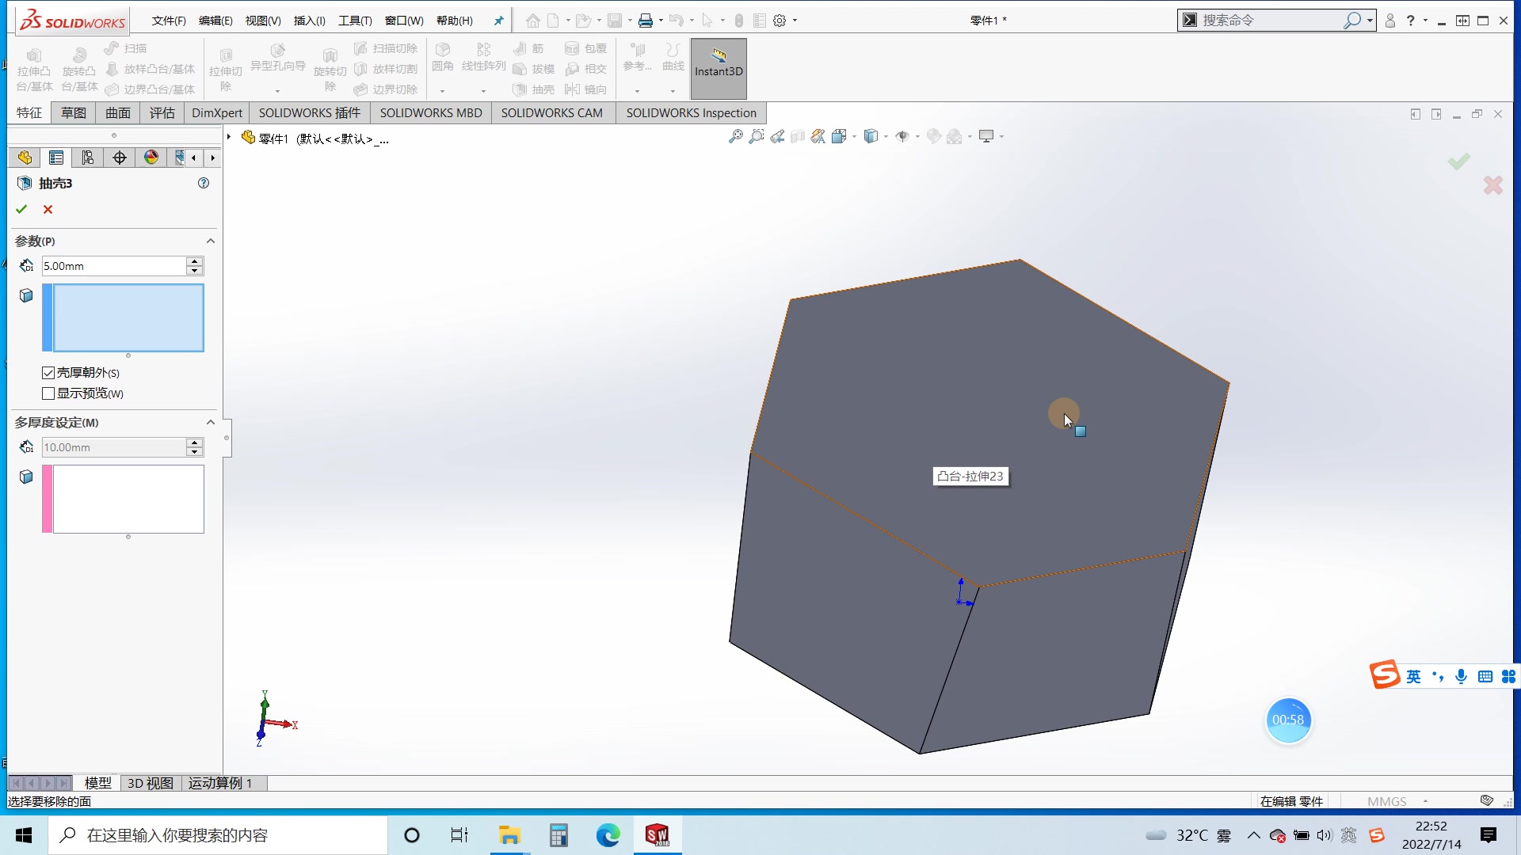Viewport: 1521px width, 855px height.
Task: Open the DimXpertManager crosshair tab icon
Action: pos(120,158)
